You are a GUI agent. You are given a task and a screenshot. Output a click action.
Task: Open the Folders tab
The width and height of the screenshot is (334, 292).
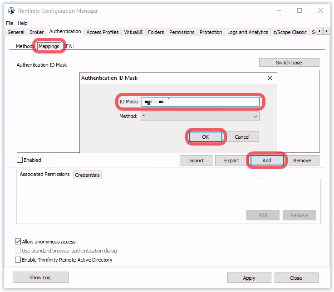pos(156,32)
